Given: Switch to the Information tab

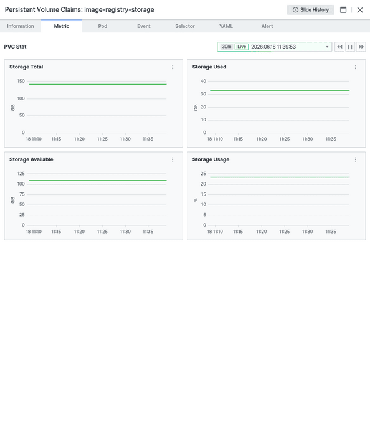Looking at the screenshot, I should pos(21,26).
